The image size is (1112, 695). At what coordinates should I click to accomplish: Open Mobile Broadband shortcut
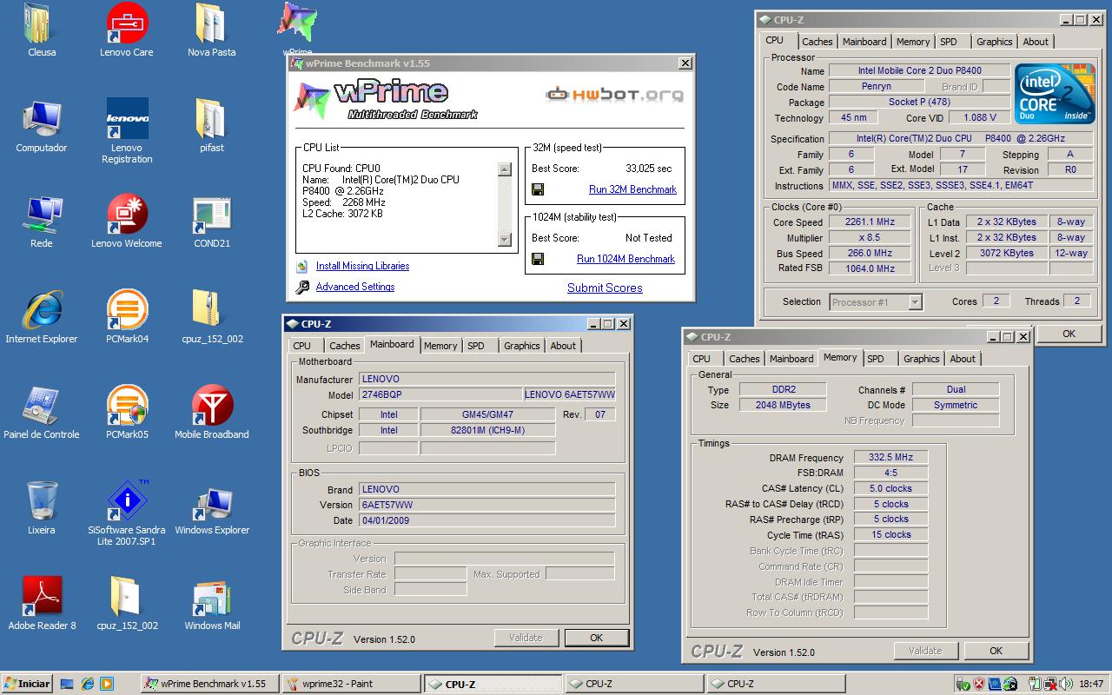211,407
